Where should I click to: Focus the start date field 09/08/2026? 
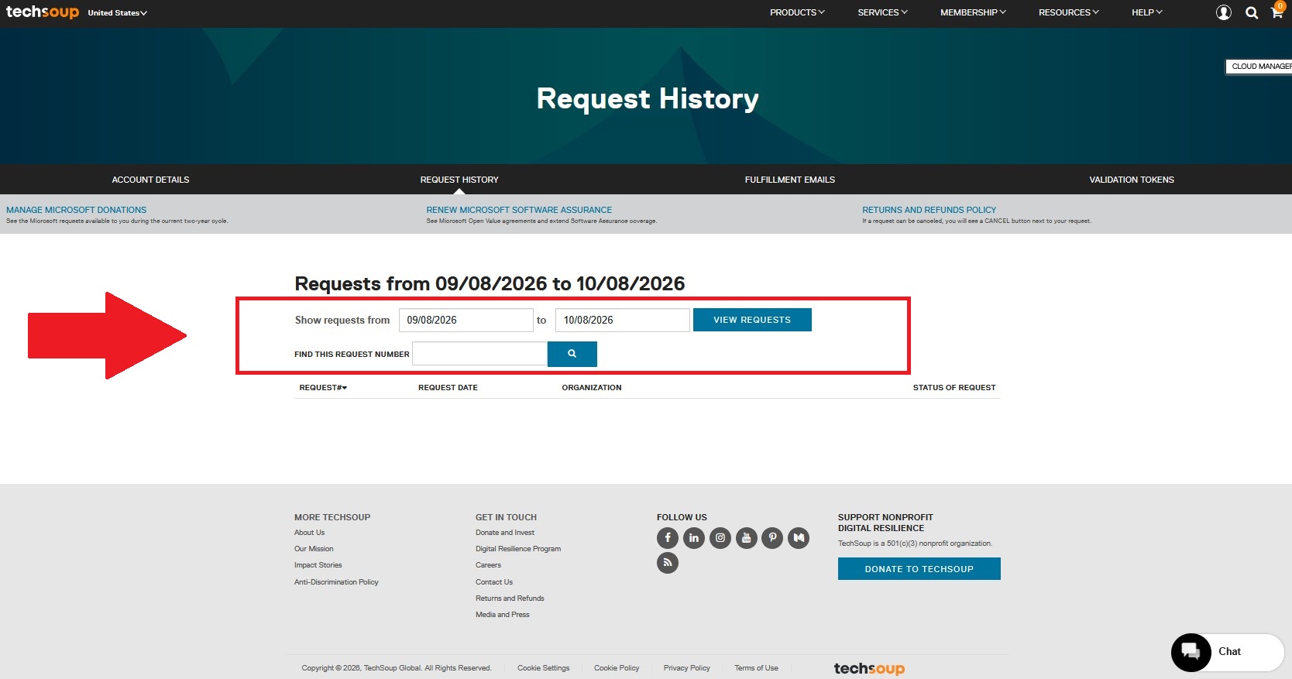pos(466,320)
